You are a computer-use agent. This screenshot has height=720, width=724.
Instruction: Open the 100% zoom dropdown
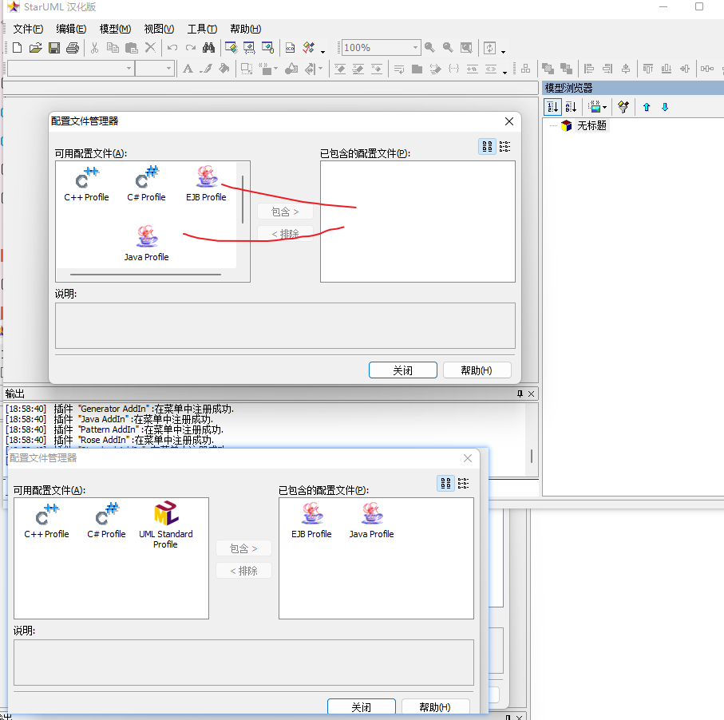click(416, 48)
